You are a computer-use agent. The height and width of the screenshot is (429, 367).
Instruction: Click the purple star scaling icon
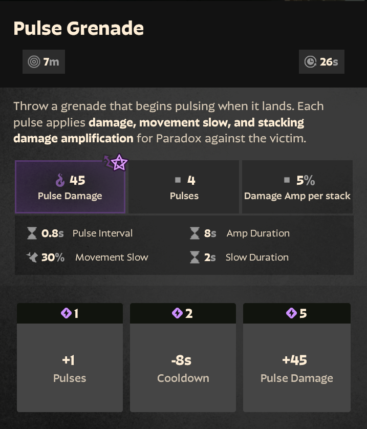coord(119,163)
